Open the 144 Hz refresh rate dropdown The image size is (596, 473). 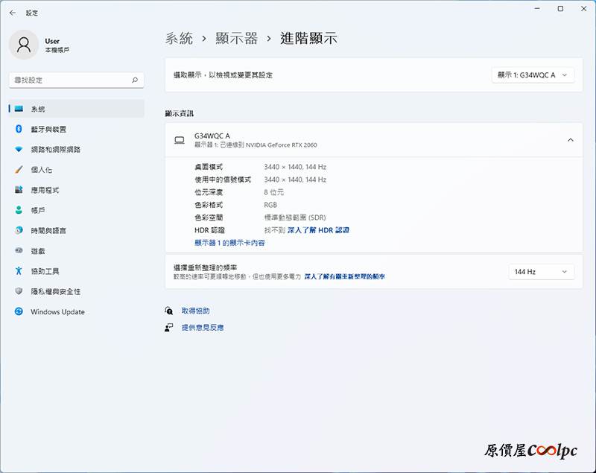point(541,272)
